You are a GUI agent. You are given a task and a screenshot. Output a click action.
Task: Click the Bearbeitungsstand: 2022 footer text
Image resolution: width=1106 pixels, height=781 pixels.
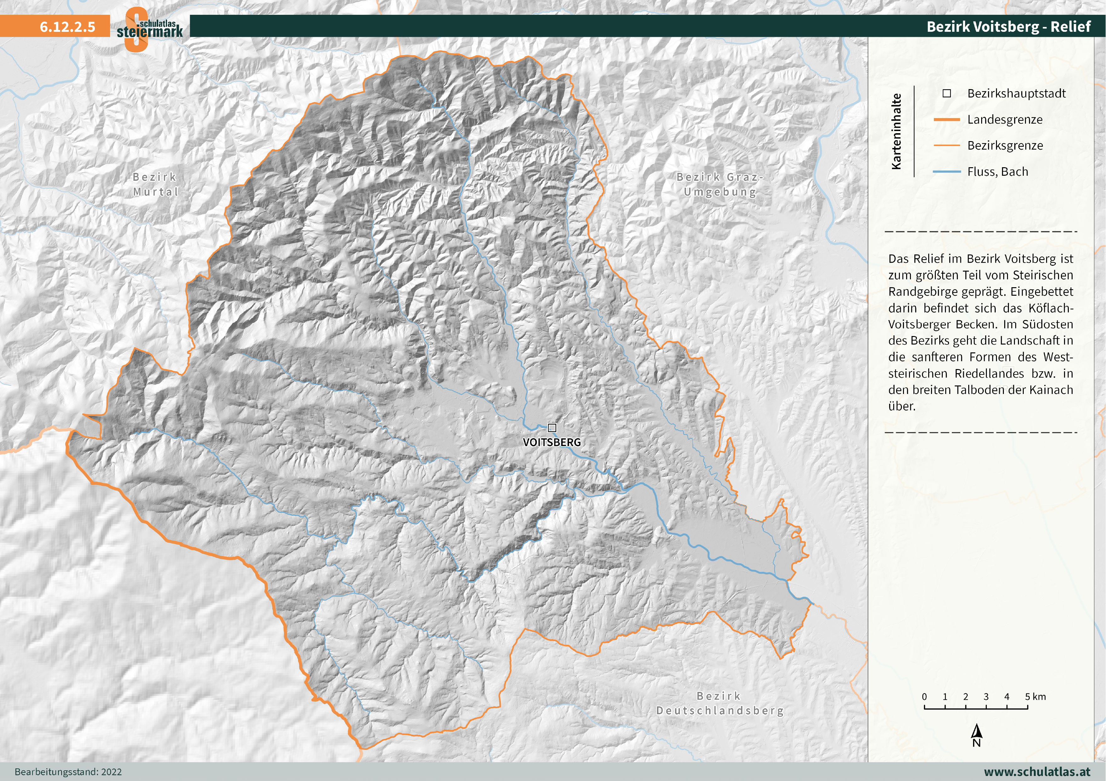click(68, 772)
